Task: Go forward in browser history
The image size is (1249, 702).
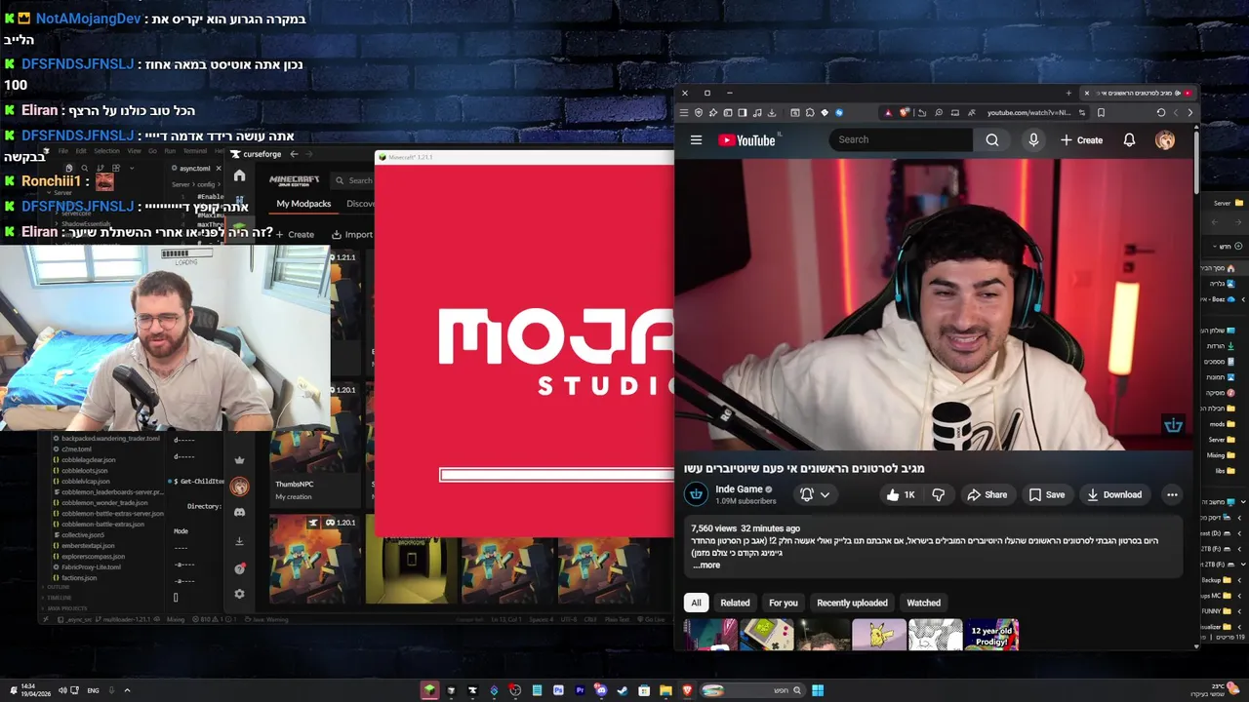Action: tap(1175, 112)
